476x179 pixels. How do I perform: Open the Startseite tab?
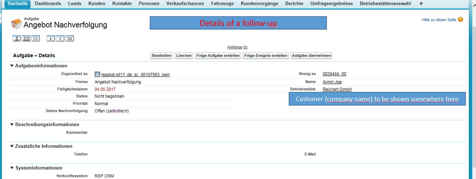17,4
